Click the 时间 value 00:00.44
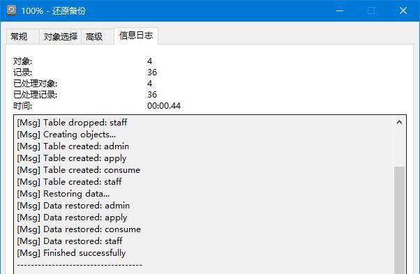The height and width of the screenshot is (274, 420). 164,106
